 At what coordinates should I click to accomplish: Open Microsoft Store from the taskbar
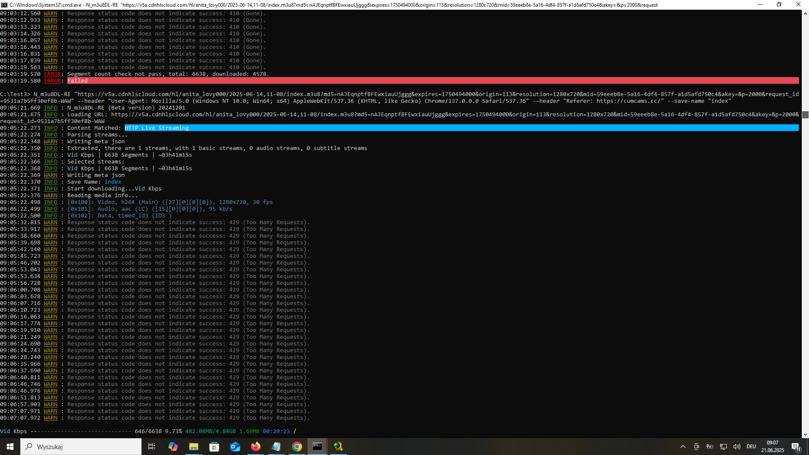[214, 447]
